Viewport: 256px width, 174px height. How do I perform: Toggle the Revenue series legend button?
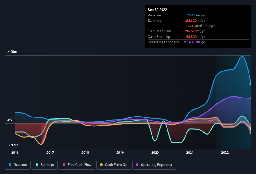click(18, 165)
